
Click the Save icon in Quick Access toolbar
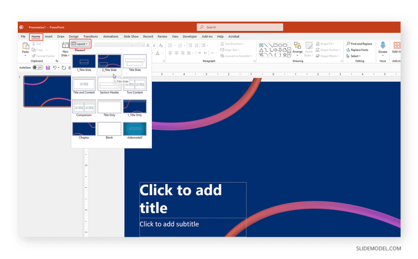pyautogui.click(x=48, y=68)
